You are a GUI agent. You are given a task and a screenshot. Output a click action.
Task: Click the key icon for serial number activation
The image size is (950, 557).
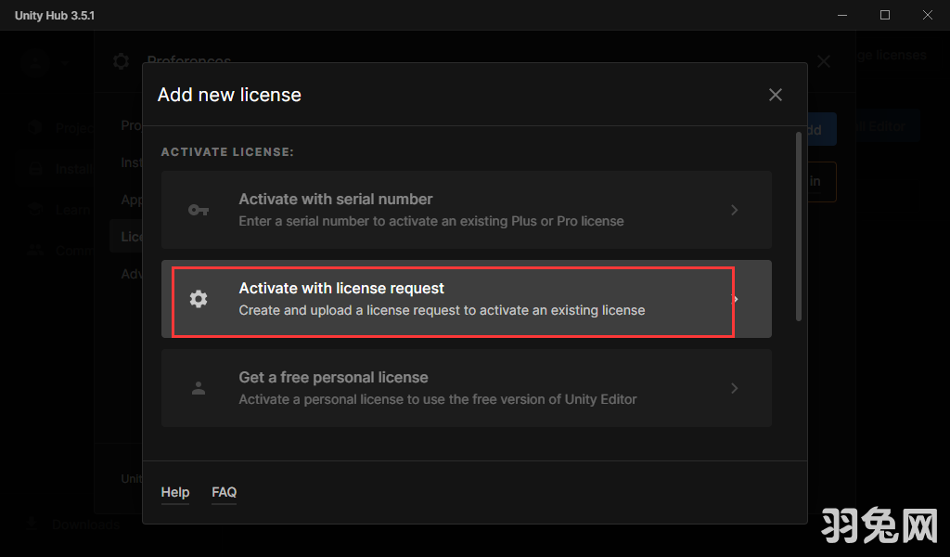pyautogui.click(x=199, y=210)
